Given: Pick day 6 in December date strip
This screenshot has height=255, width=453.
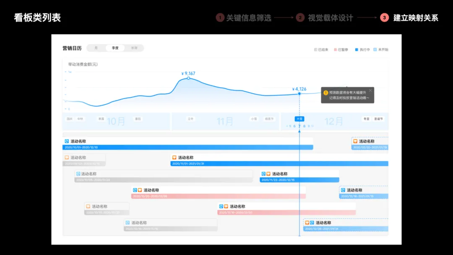Looking at the screenshot, I should pos(294,126).
